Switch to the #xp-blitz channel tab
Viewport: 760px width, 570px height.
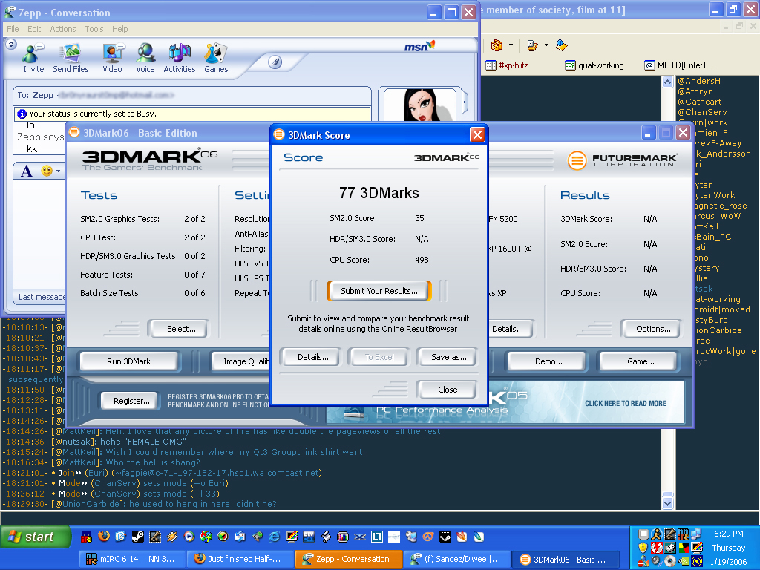click(x=507, y=65)
